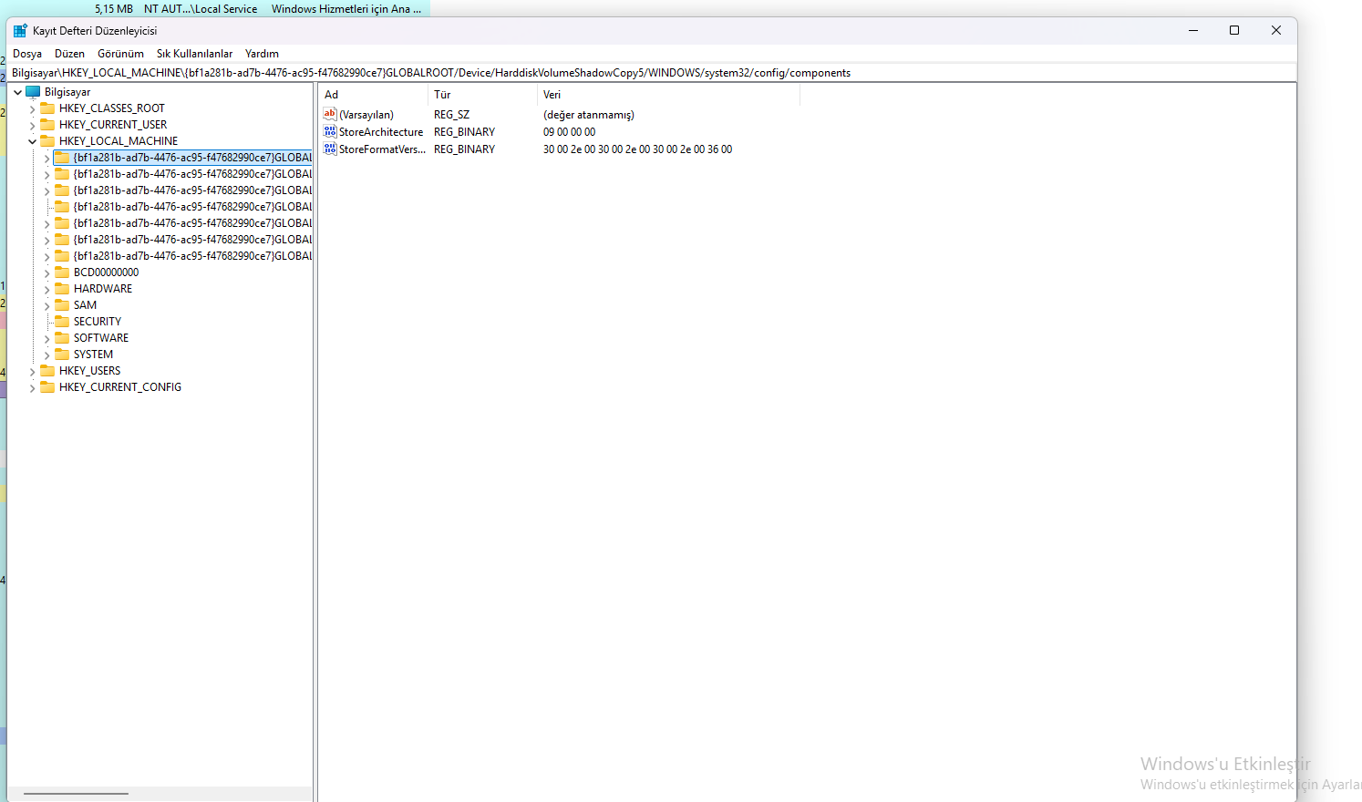Click the HARDWARE key folder icon

[x=62, y=289]
